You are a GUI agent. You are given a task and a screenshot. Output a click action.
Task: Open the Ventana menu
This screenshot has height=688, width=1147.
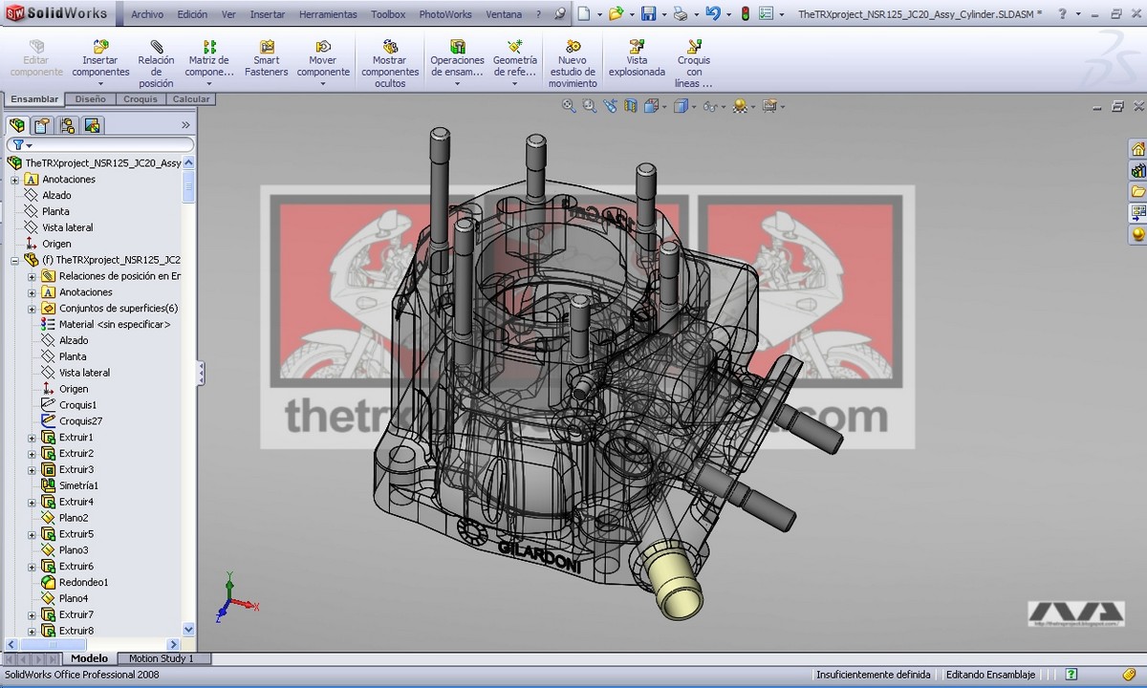[504, 14]
